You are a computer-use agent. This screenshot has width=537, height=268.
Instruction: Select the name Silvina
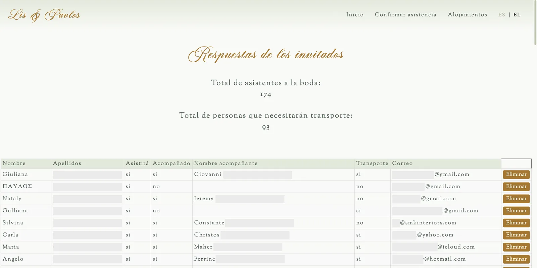pyautogui.click(x=13, y=222)
